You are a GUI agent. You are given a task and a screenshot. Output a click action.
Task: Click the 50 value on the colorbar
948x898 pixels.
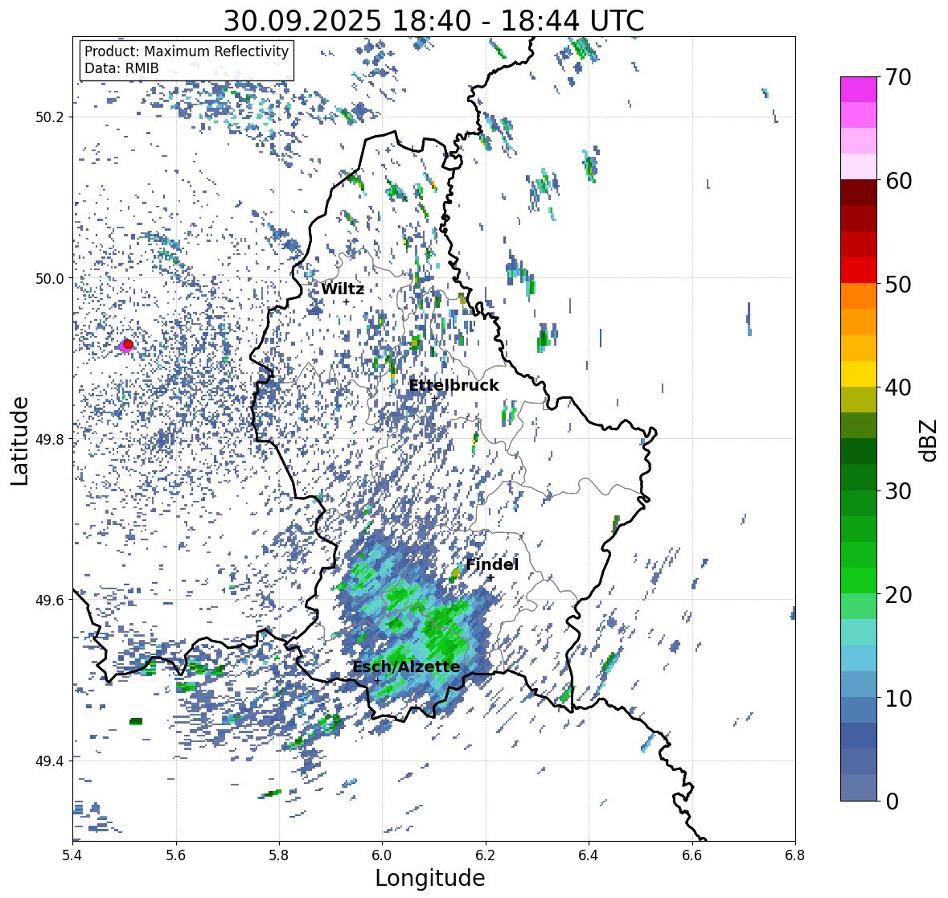[898, 285]
